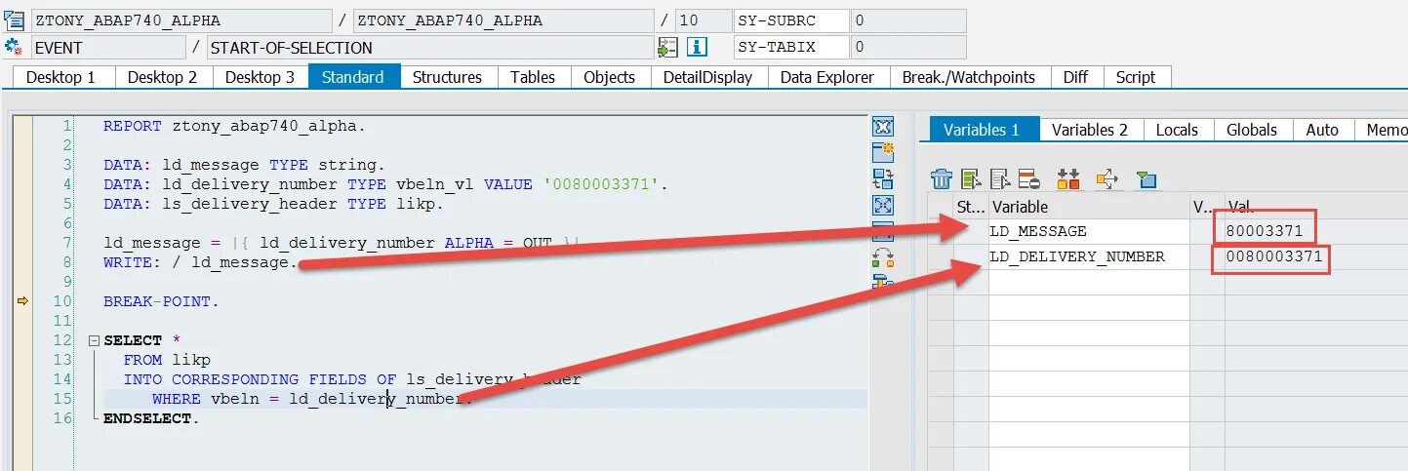Screen dimensions: 1408x471
Task: Click the LD_MESSAGE variable cell
Action: click(x=1089, y=231)
